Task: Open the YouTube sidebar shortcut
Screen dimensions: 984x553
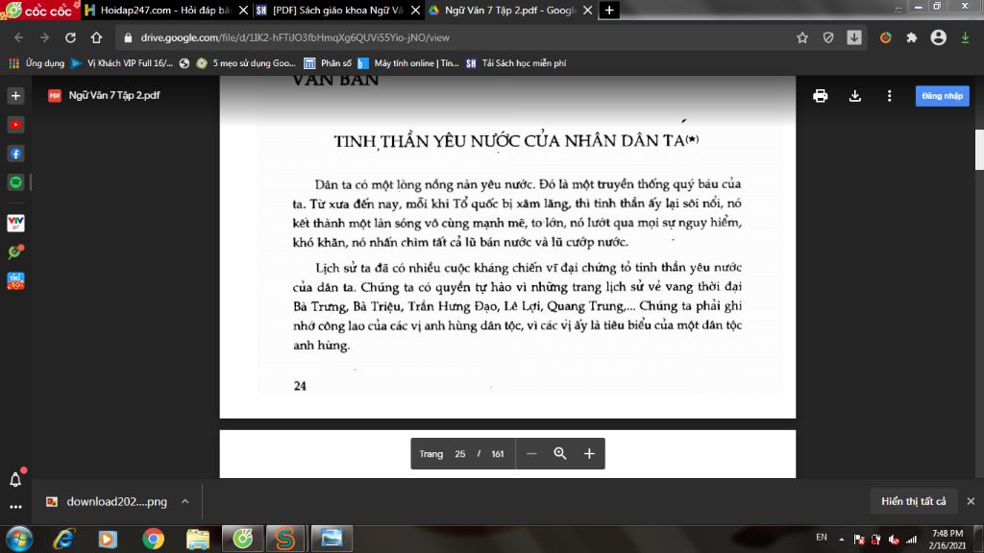Action: point(15,125)
